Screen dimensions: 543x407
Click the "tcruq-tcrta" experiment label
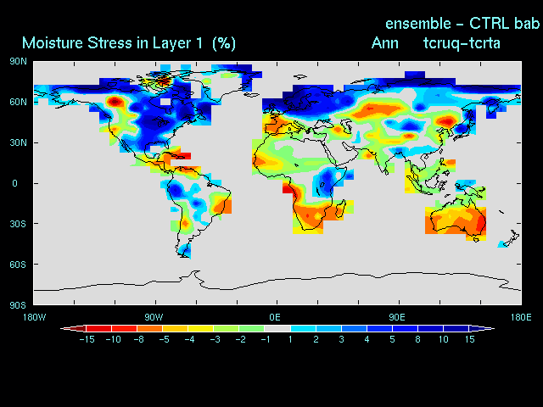click(464, 42)
